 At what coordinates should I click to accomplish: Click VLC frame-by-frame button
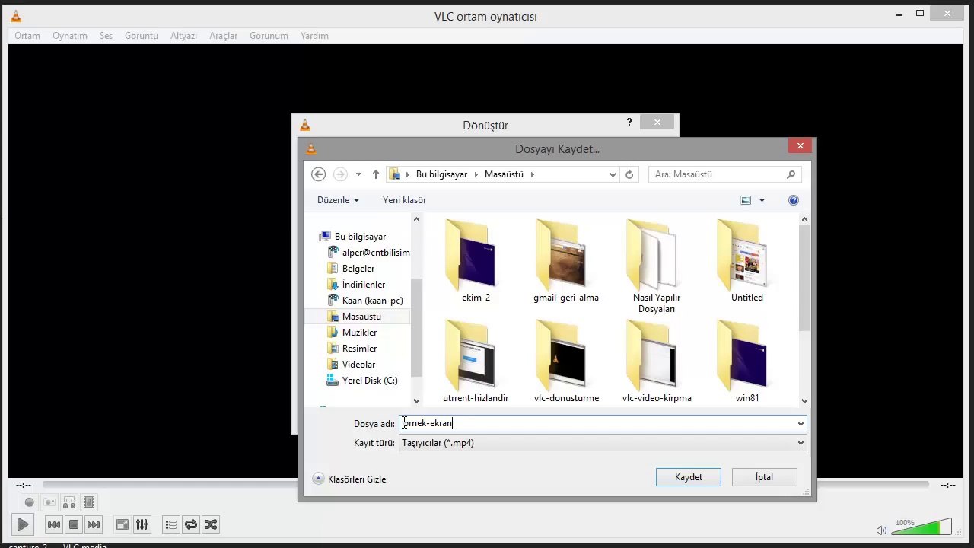coord(89,502)
